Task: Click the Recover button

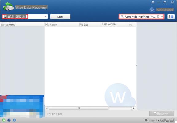Action: (x=162, y=113)
